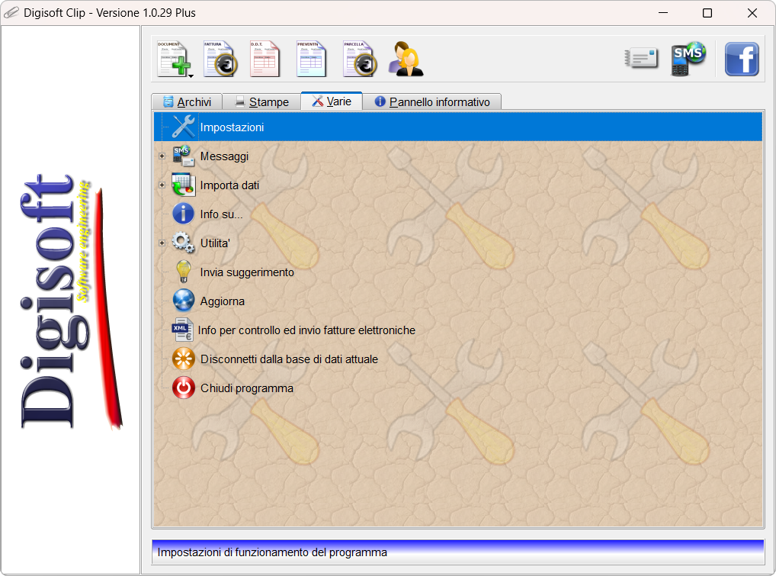Open the Info su... label
The image size is (776, 576).
point(221,214)
